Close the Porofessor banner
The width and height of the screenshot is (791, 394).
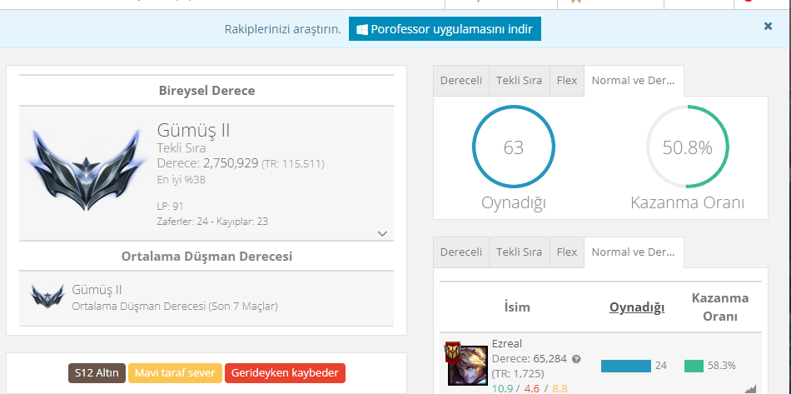pyautogui.click(x=768, y=26)
